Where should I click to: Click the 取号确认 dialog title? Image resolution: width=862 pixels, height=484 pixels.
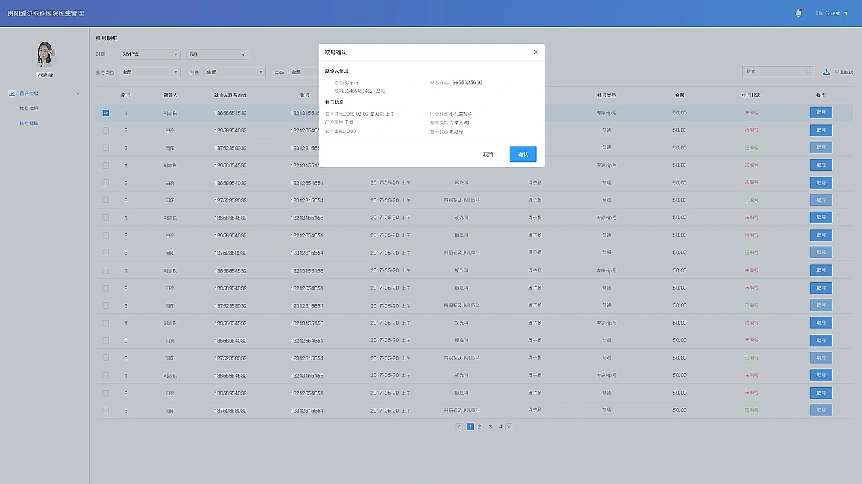(x=336, y=52)
